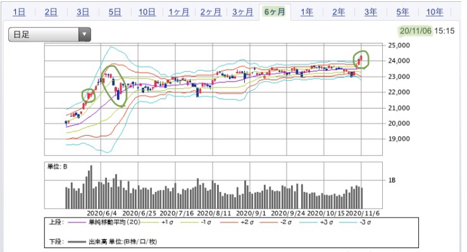Switch to the 1ヶ月 chart view
Viewport: 467px width, 252px height.
(178, 12)
